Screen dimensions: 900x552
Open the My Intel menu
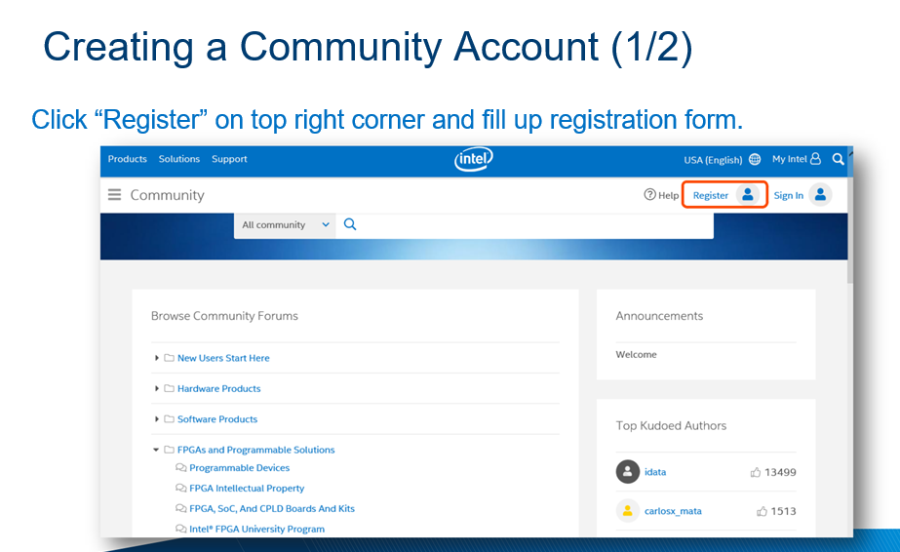coord(789,159)
